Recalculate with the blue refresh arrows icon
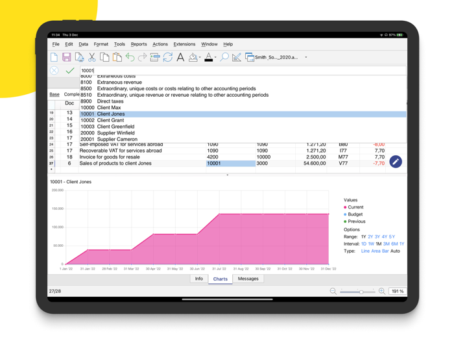The width and height of the screenshot is (454, 341). 167,57
